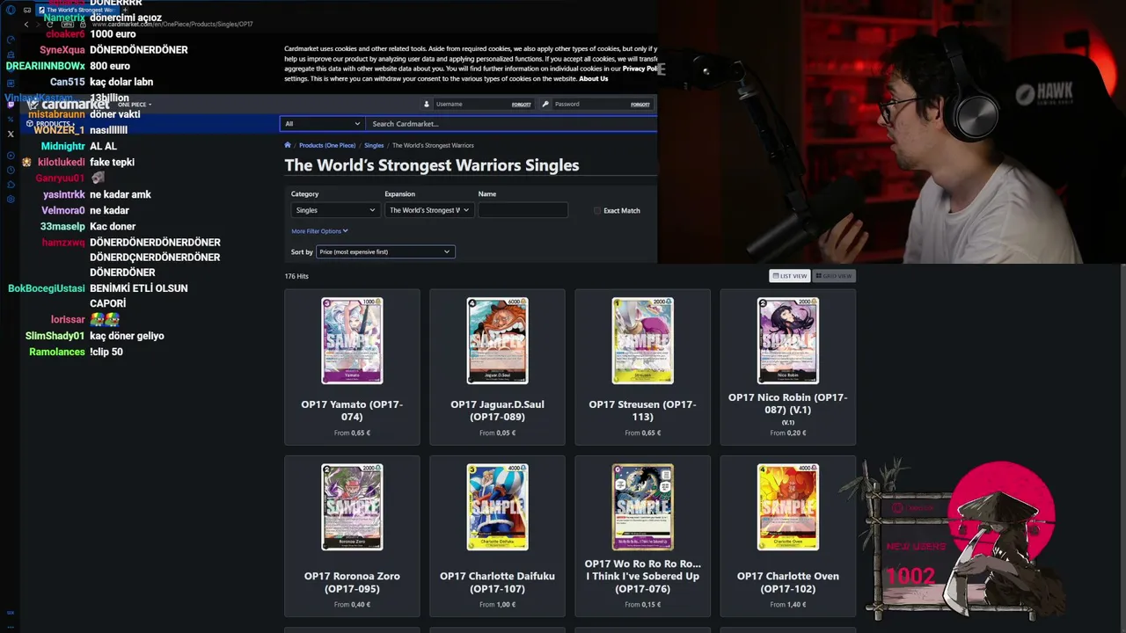Open OP17 Streusen (OP17-113) title link
Screen dimensions: 1126x633
pos(642,411)
